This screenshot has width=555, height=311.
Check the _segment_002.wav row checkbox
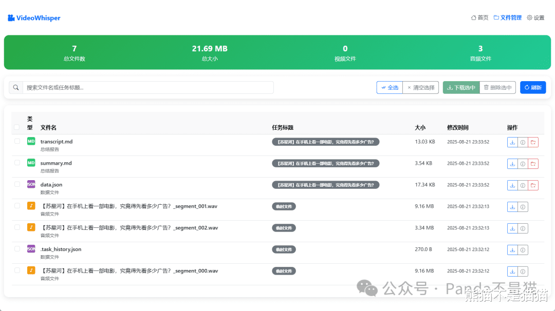tap(17, 227)
